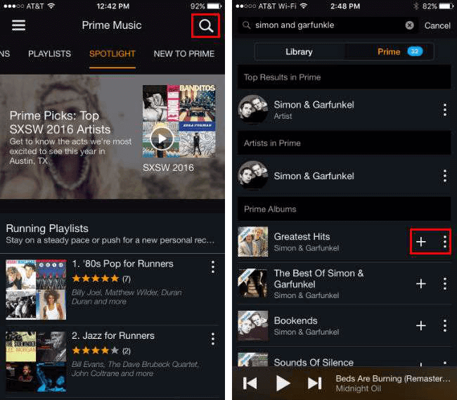This screenshot has height=400, width=457.
Task: Select '1. '80s Pop for Runners' title
Action: click(122, 264)
